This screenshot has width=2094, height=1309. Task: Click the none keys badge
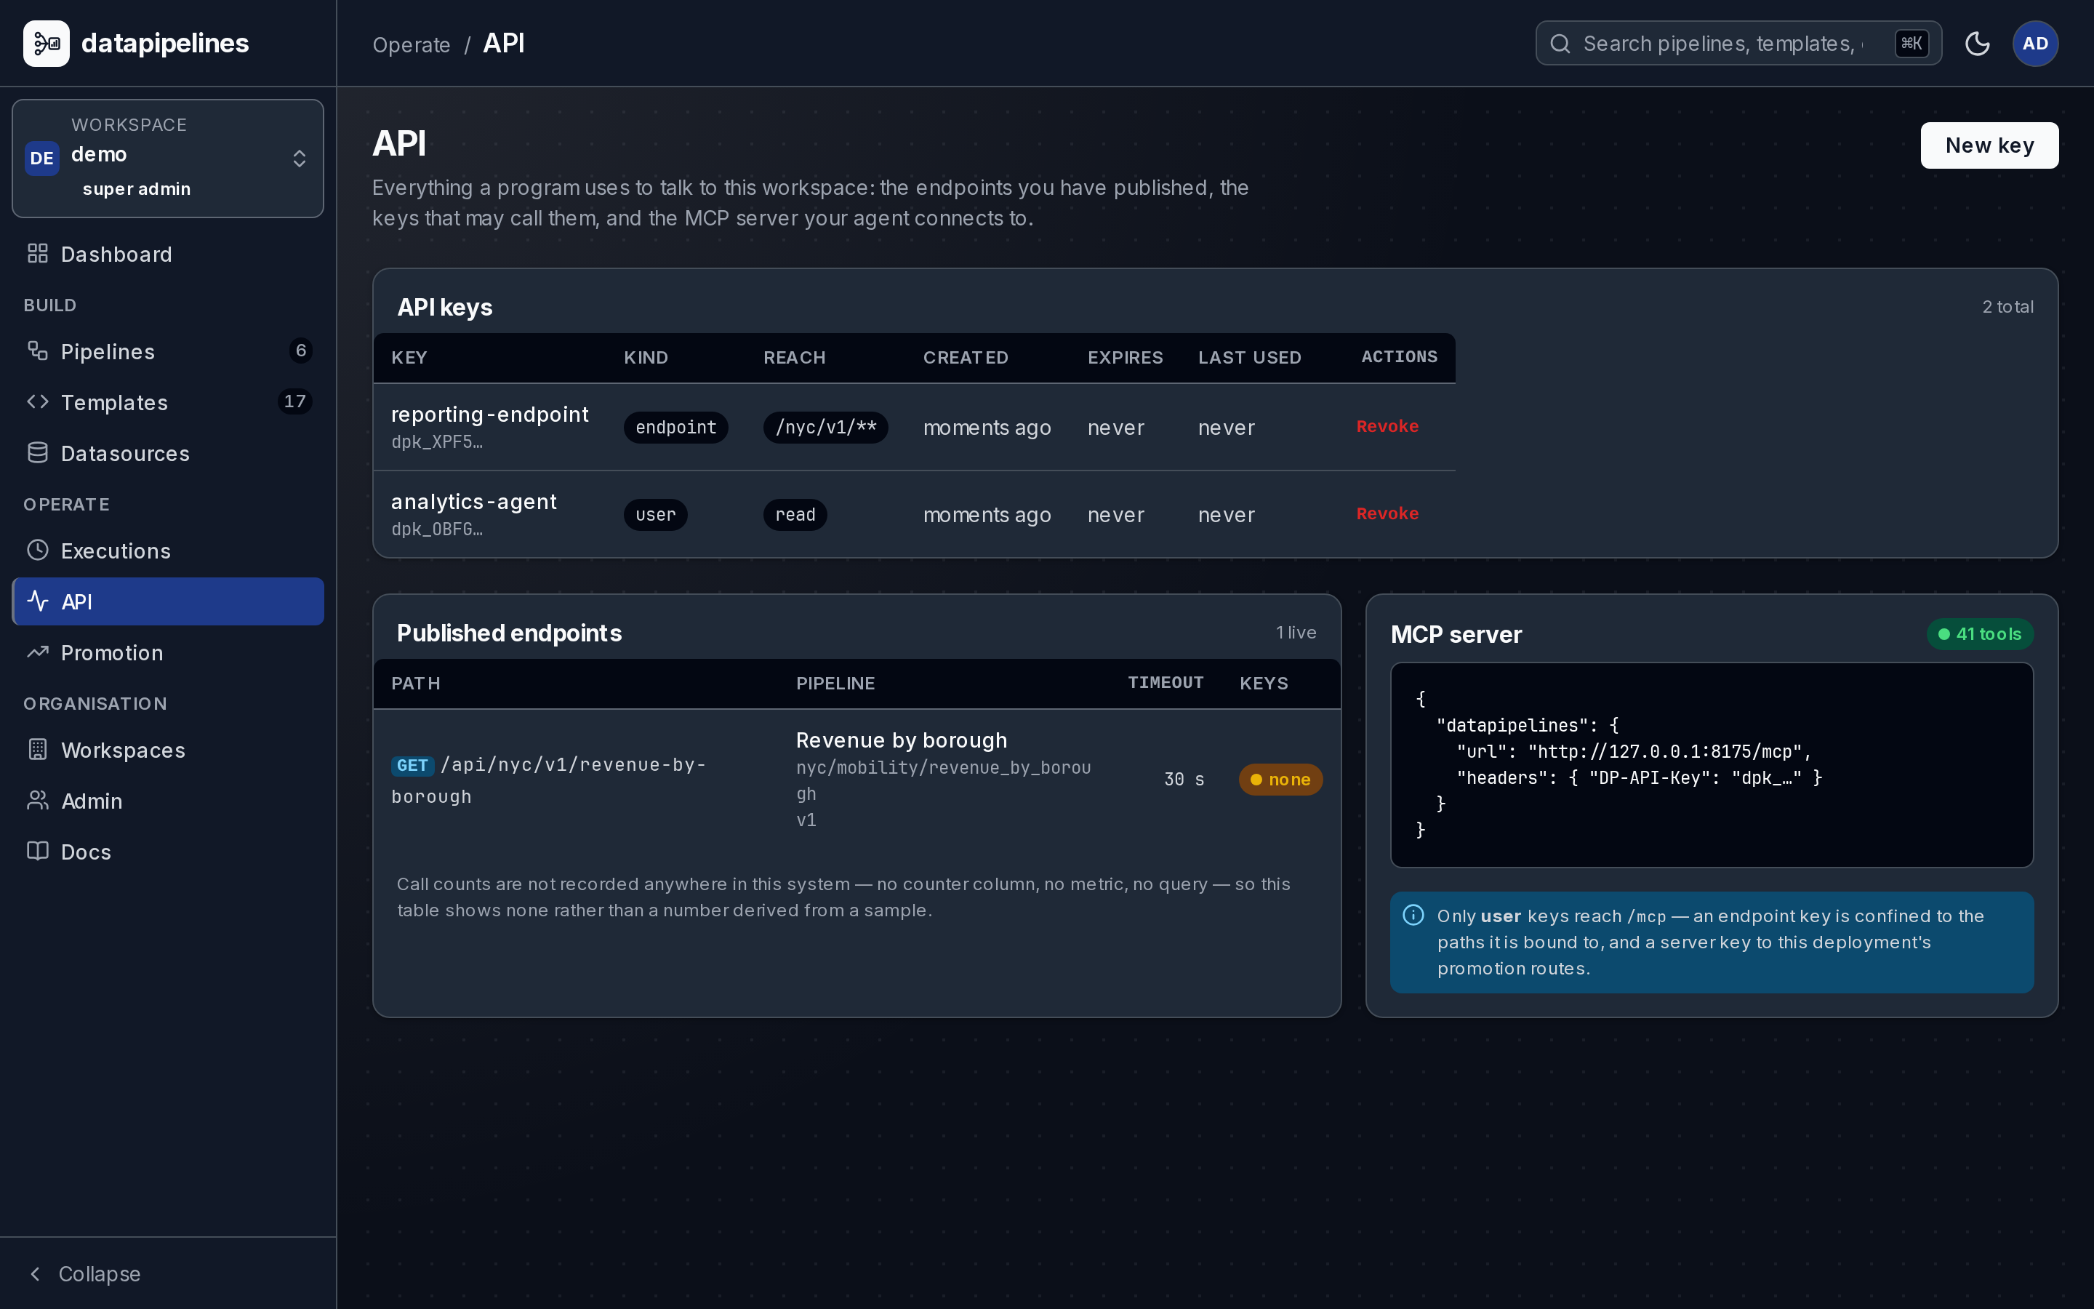[1280, 779]
